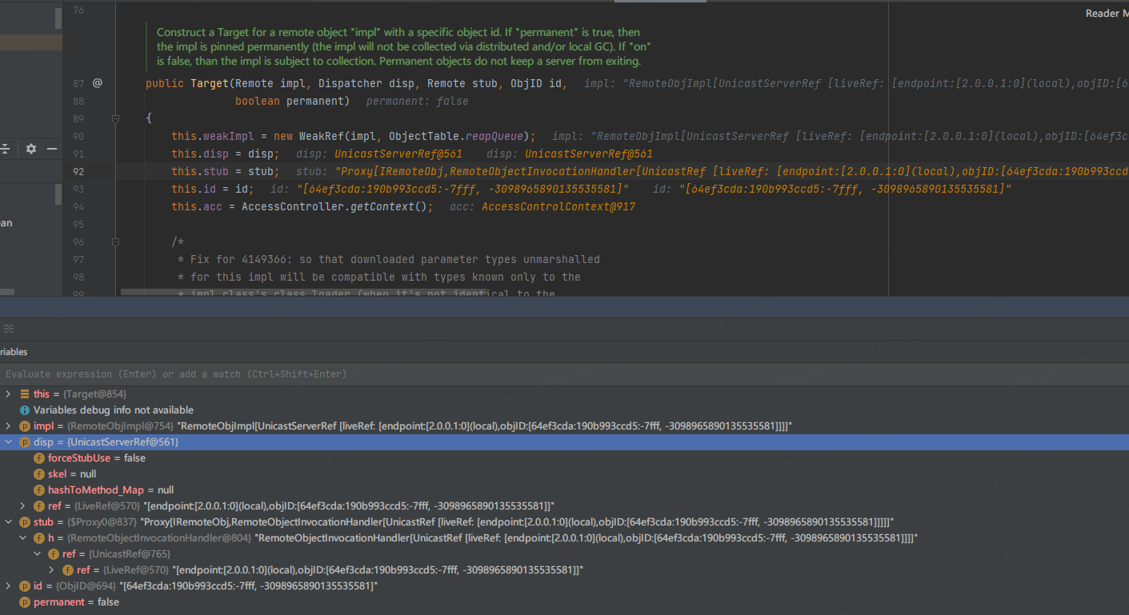Toggle code fold marker at line 89
1129x615 pixels.
point(115,118)
